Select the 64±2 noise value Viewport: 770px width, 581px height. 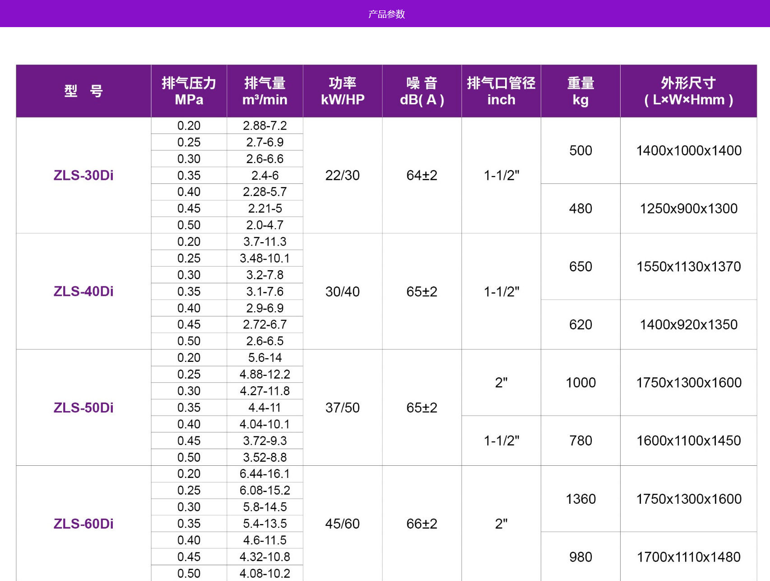click(422, 175)
